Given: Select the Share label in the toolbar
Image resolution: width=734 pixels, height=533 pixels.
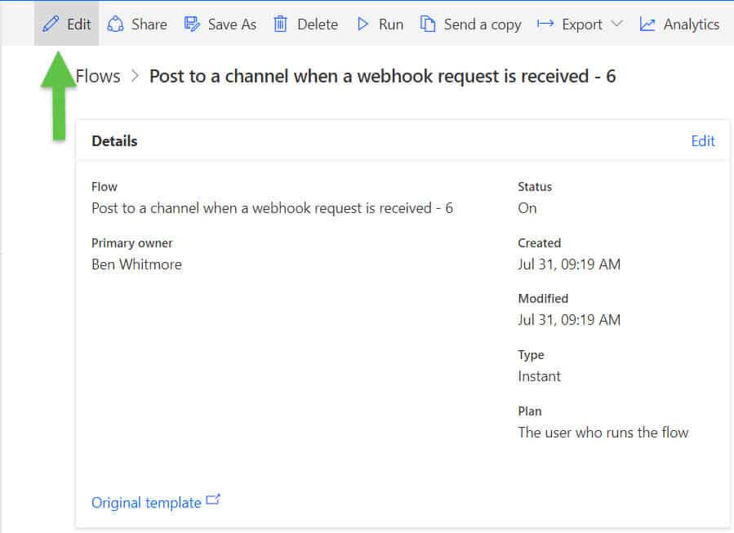Looking at the screenshot, I should point(149,24).
